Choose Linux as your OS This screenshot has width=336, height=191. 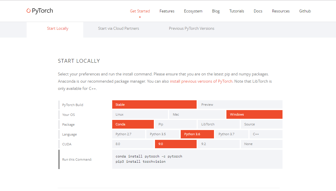(140, 114)
